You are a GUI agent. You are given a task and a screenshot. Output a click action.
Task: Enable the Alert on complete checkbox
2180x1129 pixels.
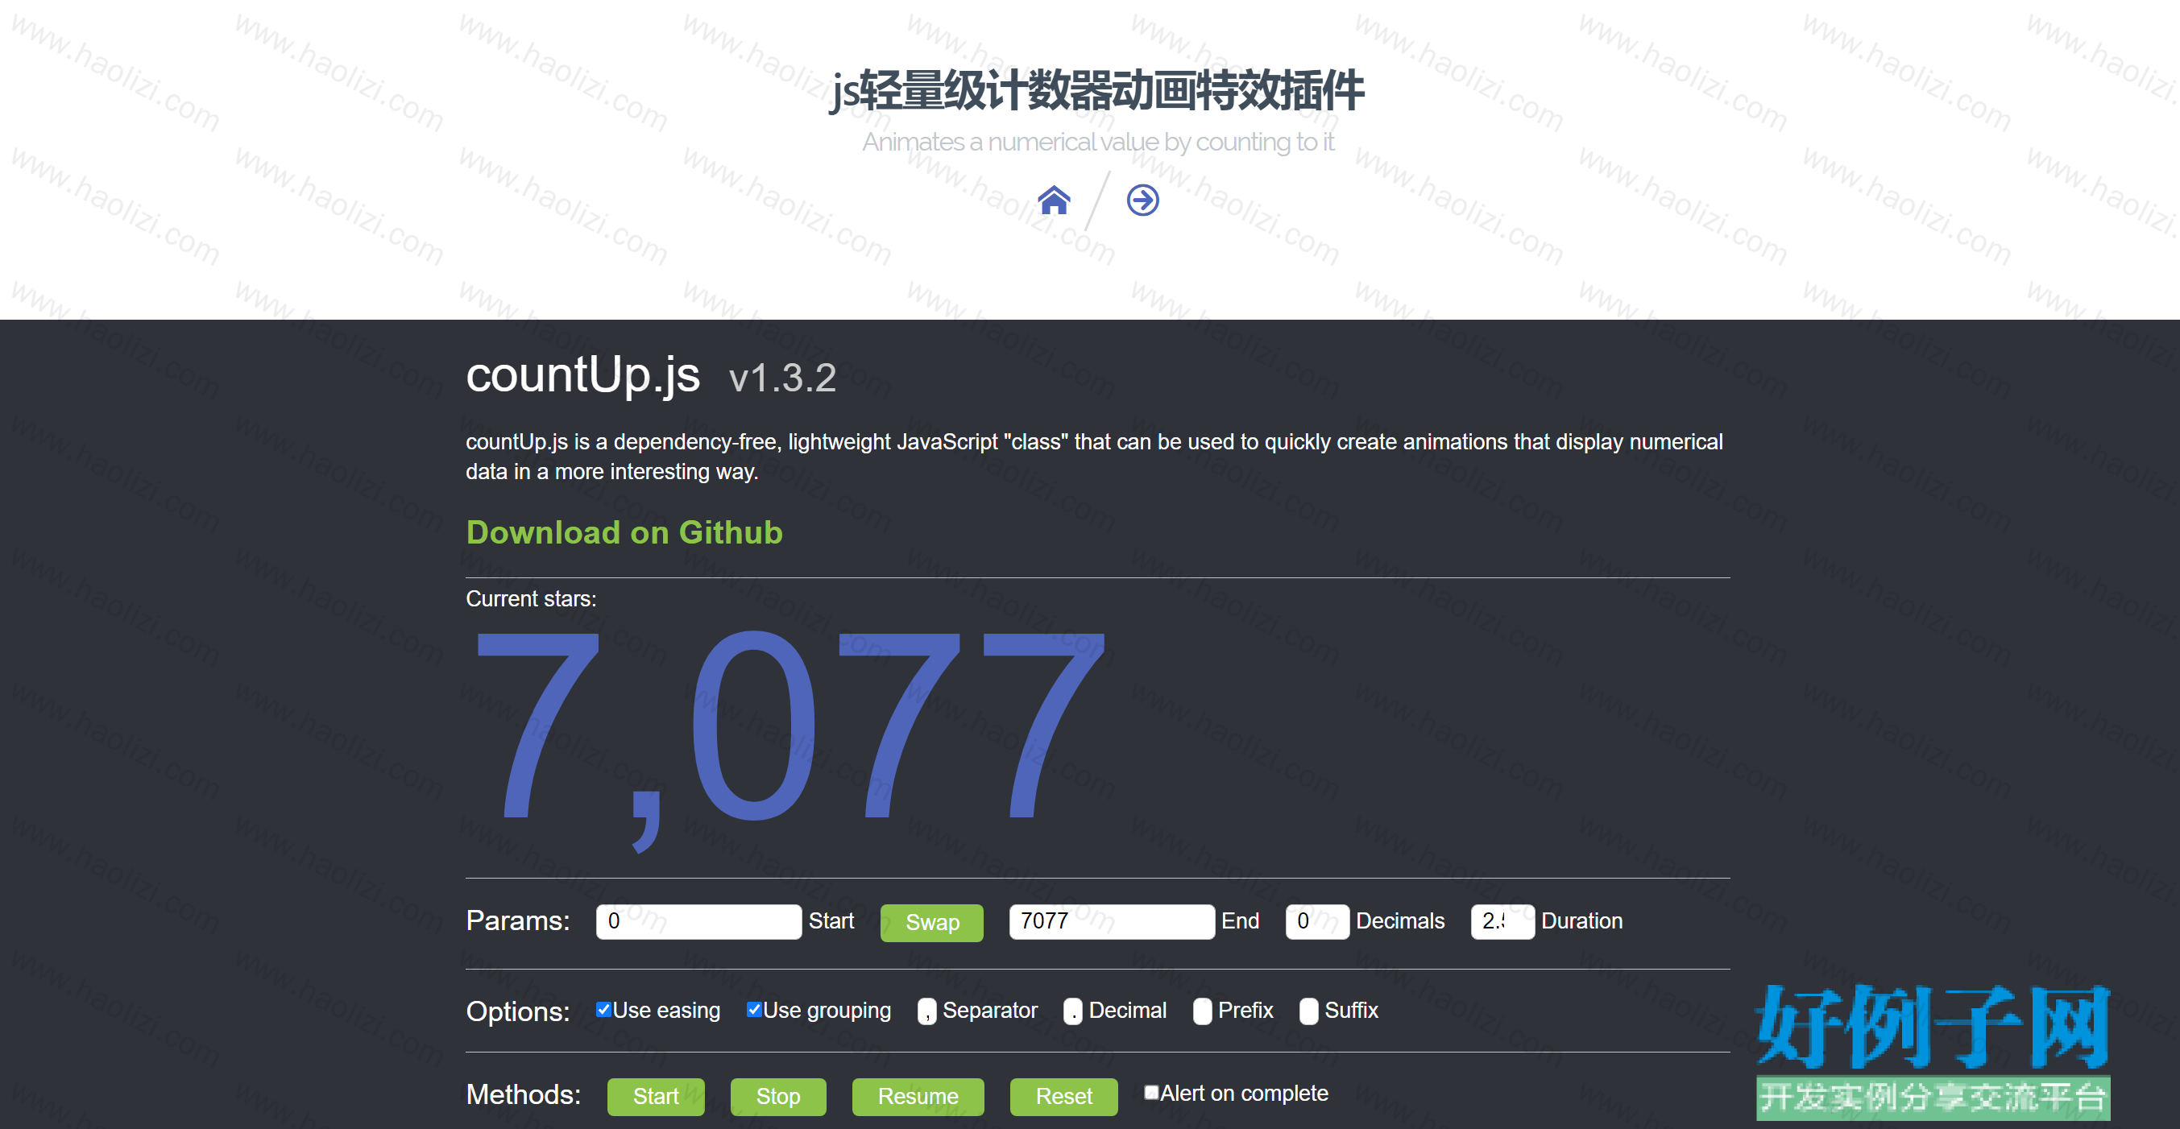coord(1151,1092)
